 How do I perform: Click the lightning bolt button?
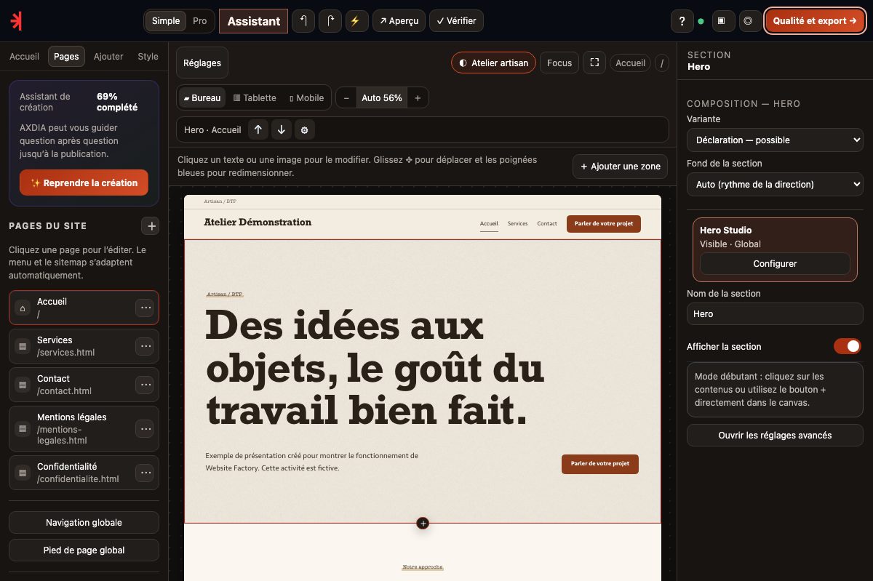(356, 21)
